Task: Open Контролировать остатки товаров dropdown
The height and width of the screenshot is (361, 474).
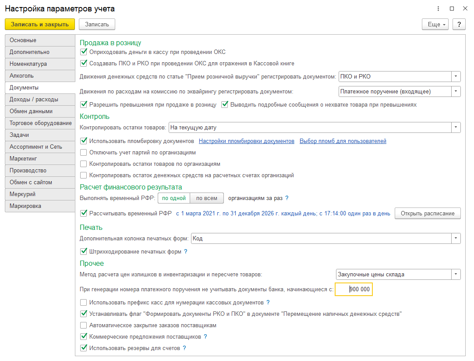Action: (456, 127)
